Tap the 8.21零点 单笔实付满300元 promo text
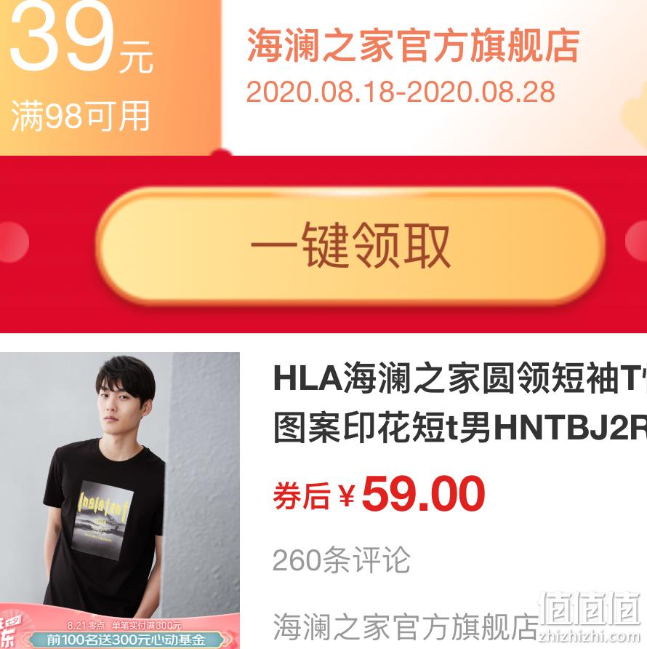The width and height of the screenshot is (647, 649). tap(124, 626)
